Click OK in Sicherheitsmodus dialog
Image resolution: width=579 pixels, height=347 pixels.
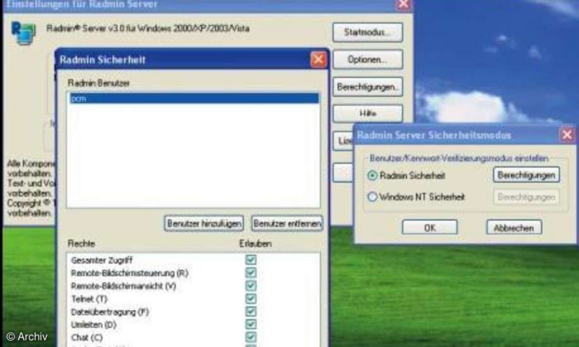pos(429,228)
